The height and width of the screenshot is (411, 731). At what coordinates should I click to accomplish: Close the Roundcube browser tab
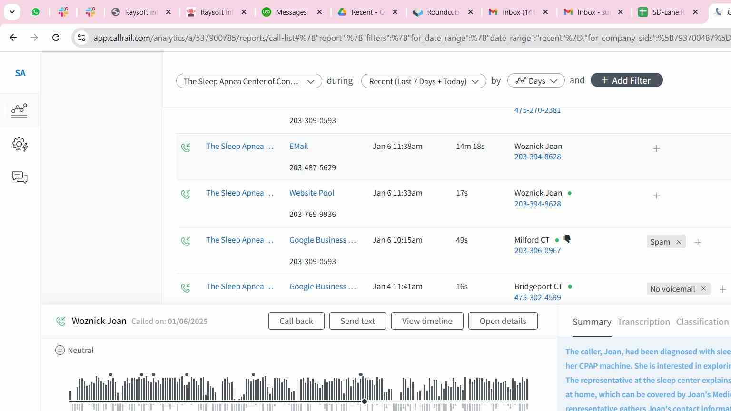pyautogui.click(x=470, y=12)
